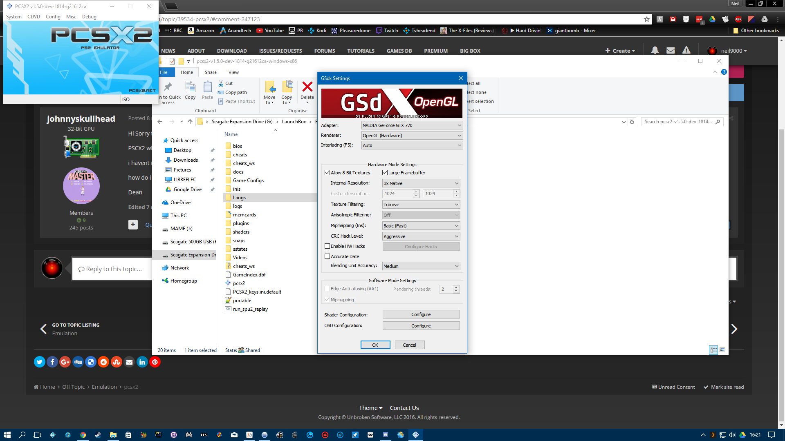Click taskbar volume speaker icon
785x441 pixels.
pyautogui.click(x=732, y=435)
